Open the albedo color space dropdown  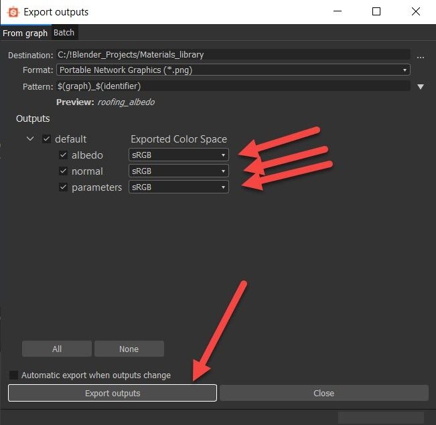[x=178, y=155]
